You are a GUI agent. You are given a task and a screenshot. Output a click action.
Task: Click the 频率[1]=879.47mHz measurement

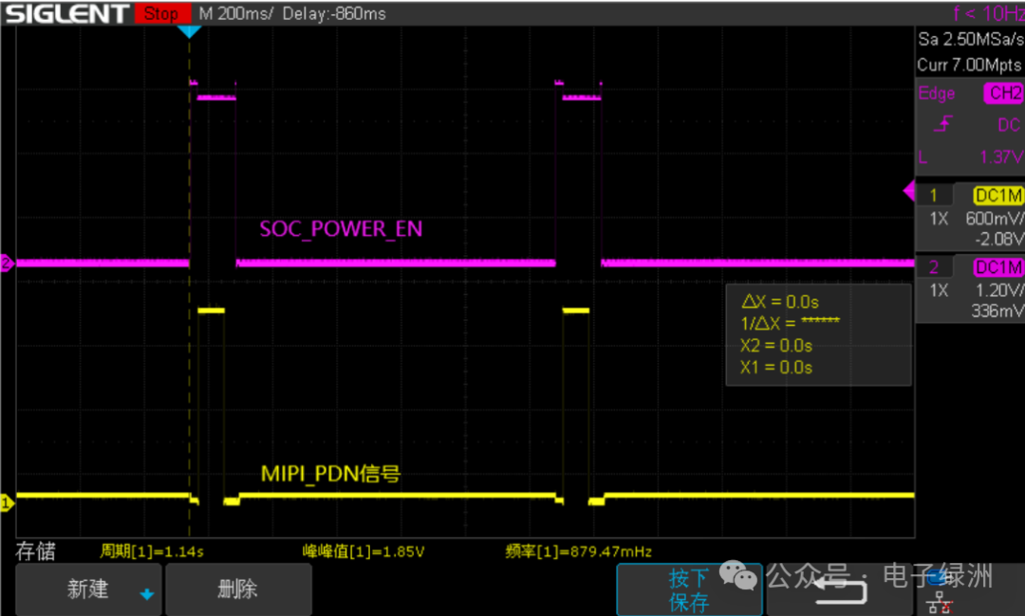pyautogui.click(x=579, y=552)
